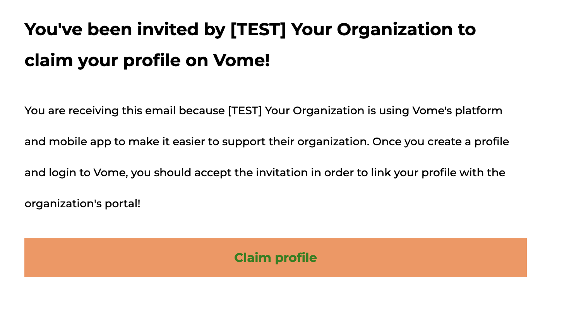Click the orange button area left of label
569x310 pixels.
click(129, 258)
